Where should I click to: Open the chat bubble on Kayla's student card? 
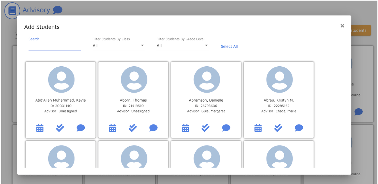80,128
